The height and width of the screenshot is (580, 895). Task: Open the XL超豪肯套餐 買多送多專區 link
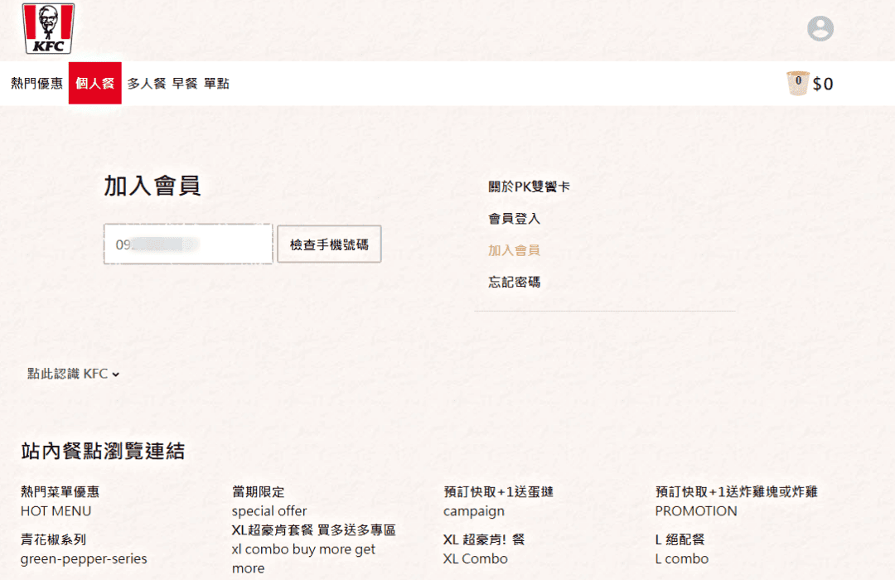[x=313, y=549]
